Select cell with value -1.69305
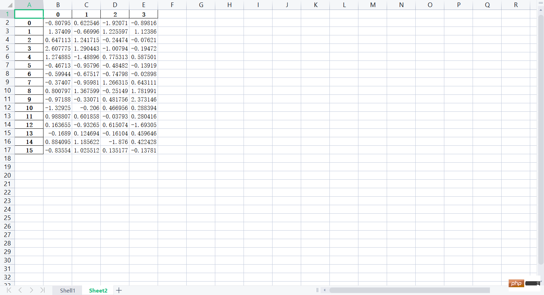 [x=144, y=125]
